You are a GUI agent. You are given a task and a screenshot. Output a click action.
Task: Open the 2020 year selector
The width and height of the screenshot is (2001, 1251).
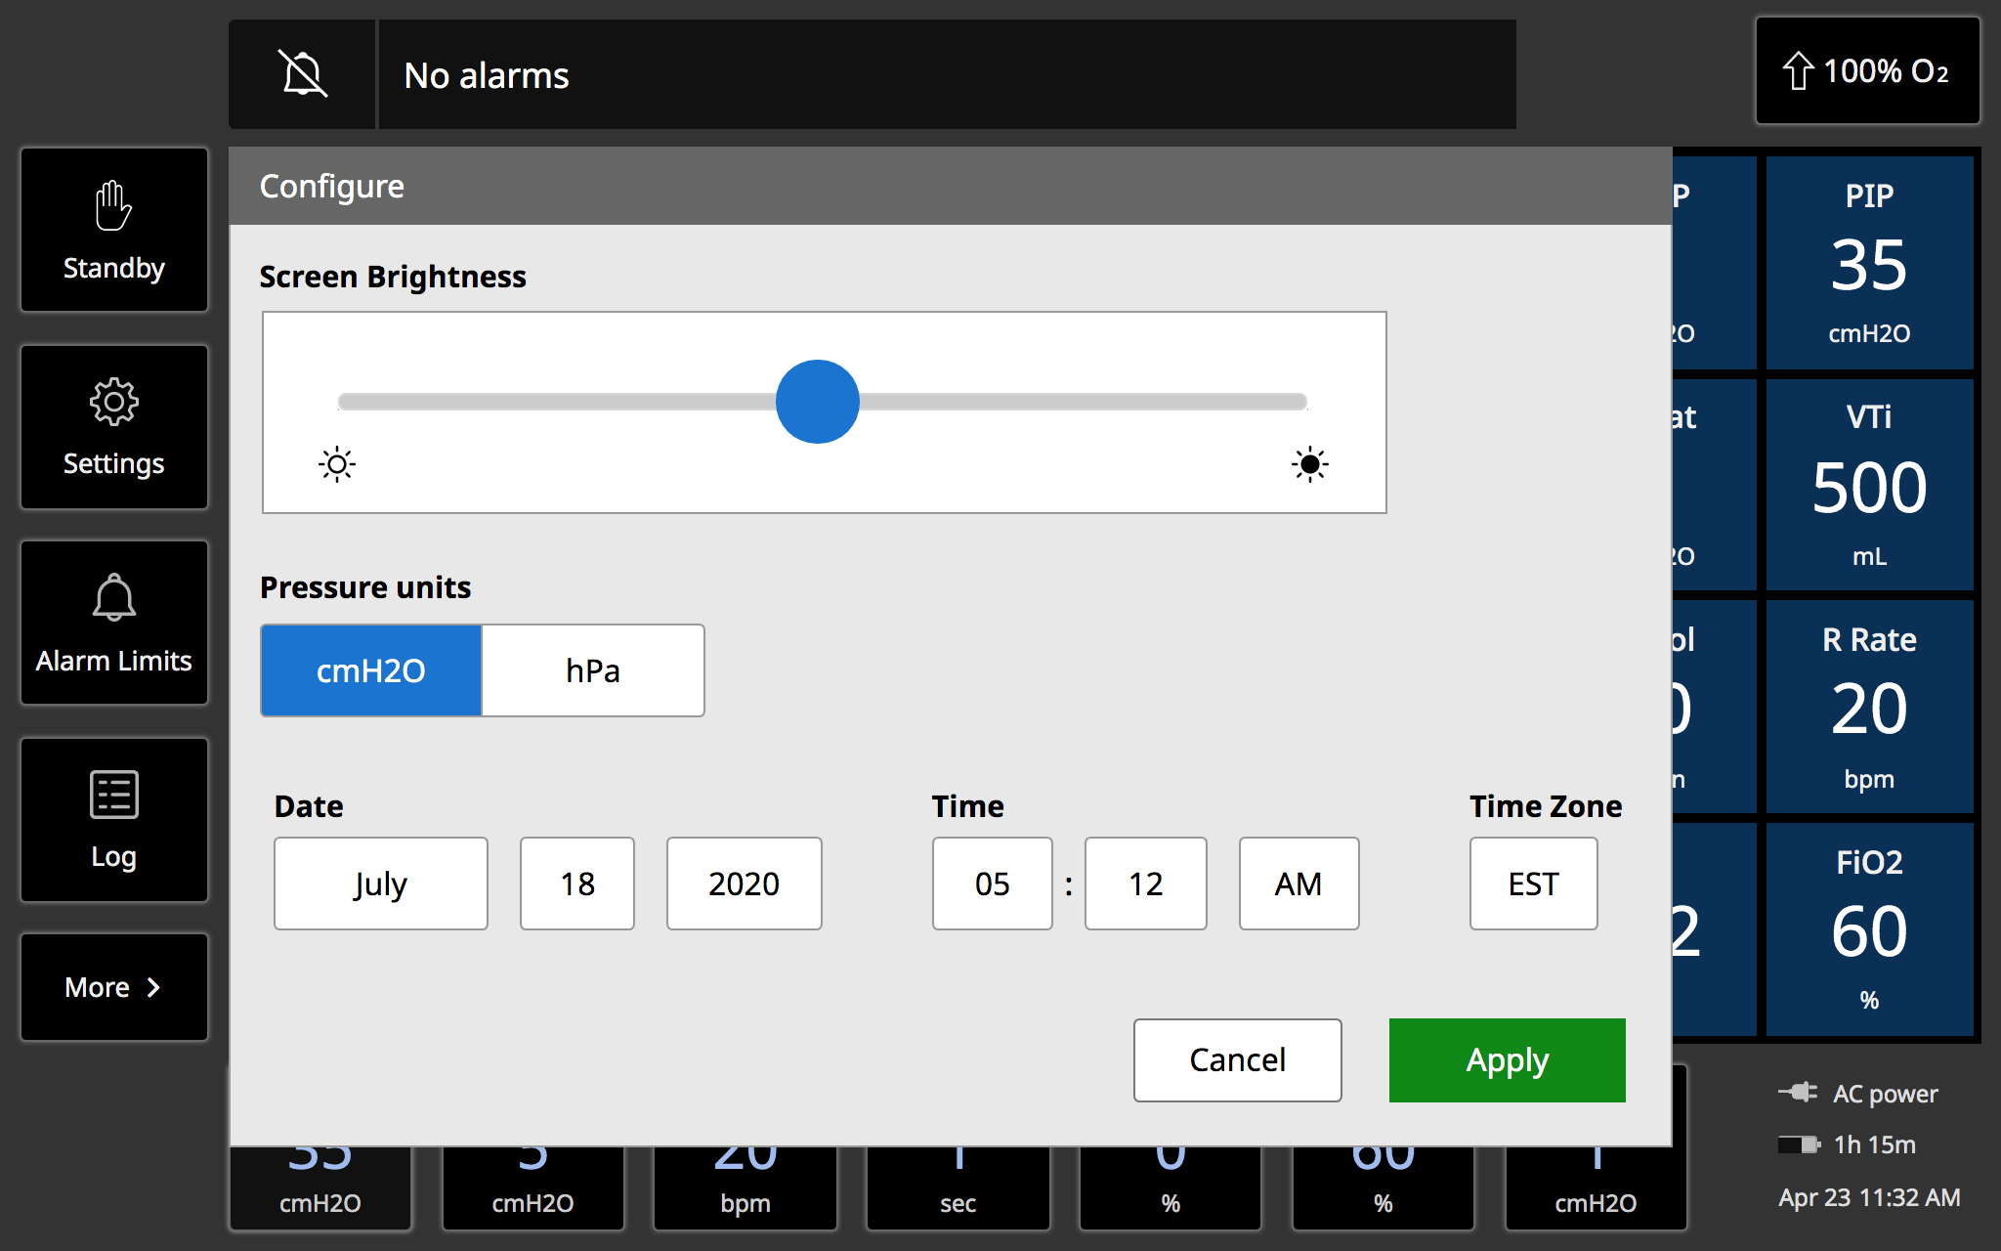coord(744,884)
